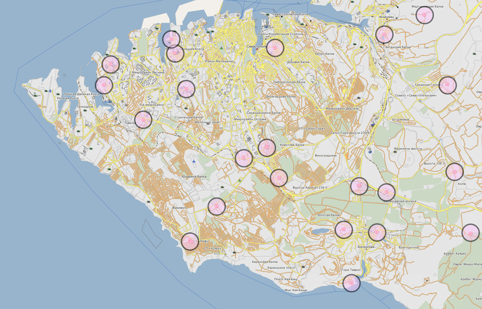Viewport: 482px width, 309px height.
Task: Select the Федюхины высоты label
Action: 408,148
